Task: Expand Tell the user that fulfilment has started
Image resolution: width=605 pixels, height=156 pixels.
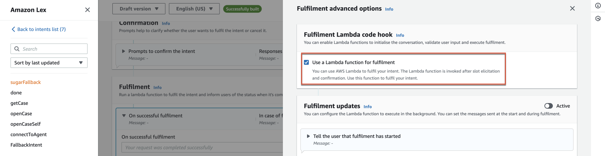Action: (x=308, y=136)
